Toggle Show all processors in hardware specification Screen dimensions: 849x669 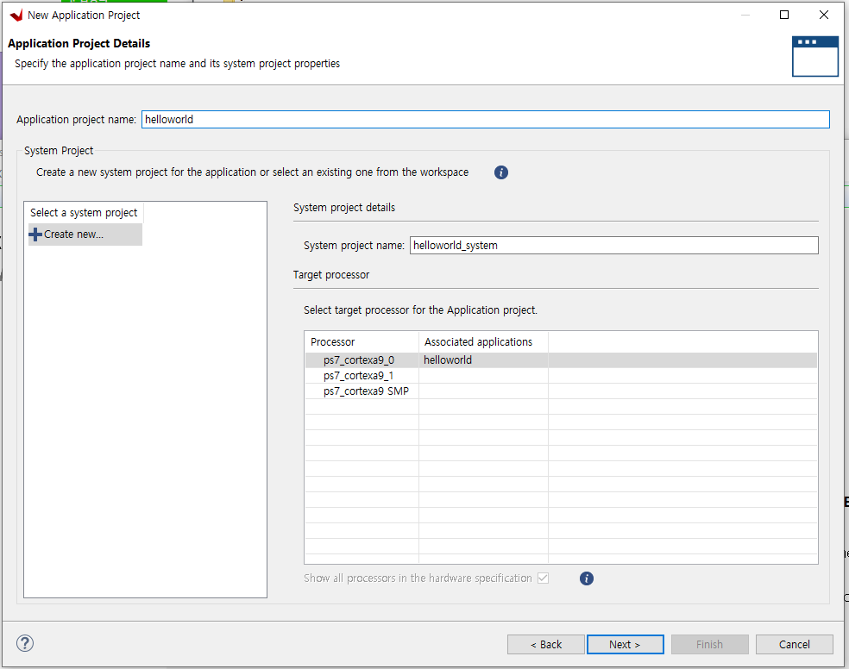click(543, 578)
